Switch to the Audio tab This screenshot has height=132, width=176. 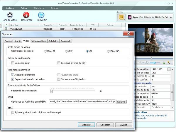(x=18, y=41)
